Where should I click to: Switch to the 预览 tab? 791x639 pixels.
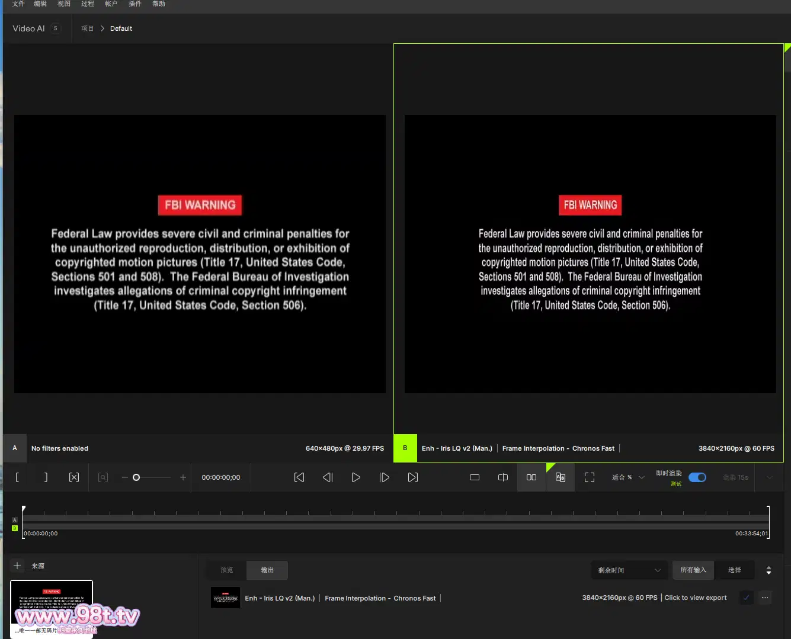pyautogui.click(x=226, y=570)
